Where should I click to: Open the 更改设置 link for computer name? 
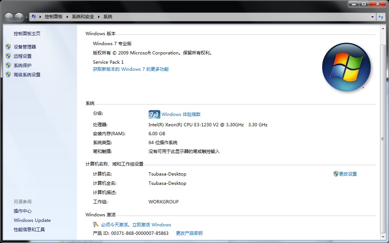coord(348,174)
